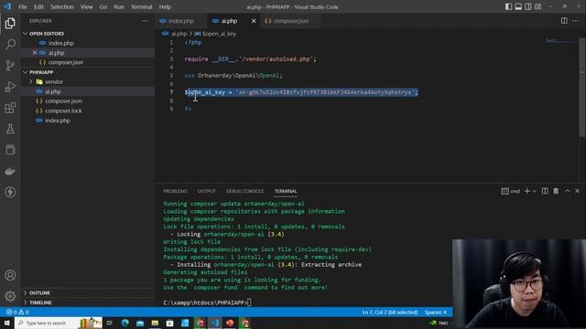The width and height of the screenshot is (586, 329).
Task: Close the ai.php editor tab
Action: [x=254, y=21]
